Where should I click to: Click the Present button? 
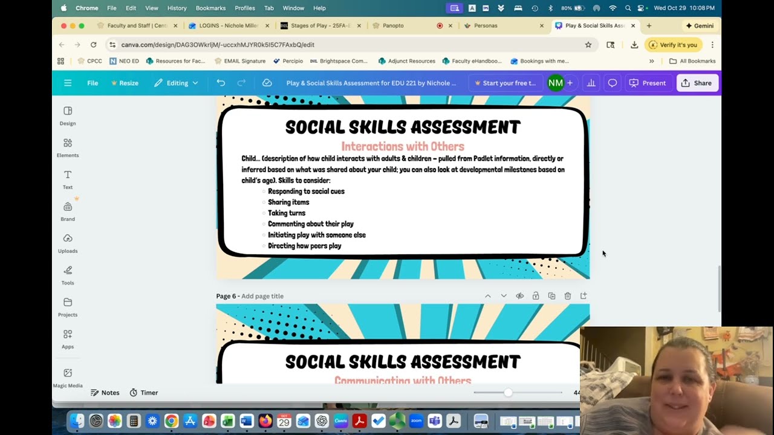pyautogui.click(x=648, y=83)
